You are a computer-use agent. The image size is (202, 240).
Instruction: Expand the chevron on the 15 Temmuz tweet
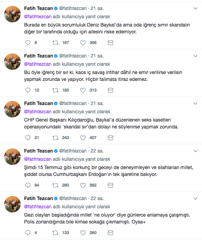point(195,151)
